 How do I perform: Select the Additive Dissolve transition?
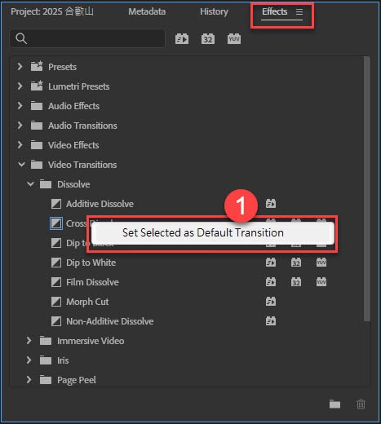click(x=100, y=204)
